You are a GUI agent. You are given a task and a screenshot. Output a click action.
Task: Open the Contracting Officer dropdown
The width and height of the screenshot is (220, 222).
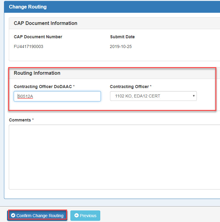click(x=153, y=96)
